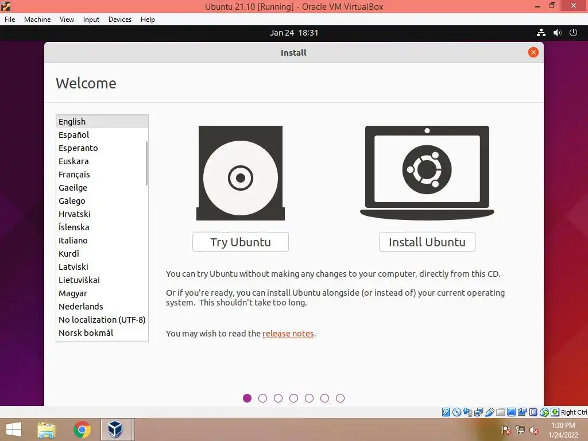Select English in the language list

click(x=102, y=122)
